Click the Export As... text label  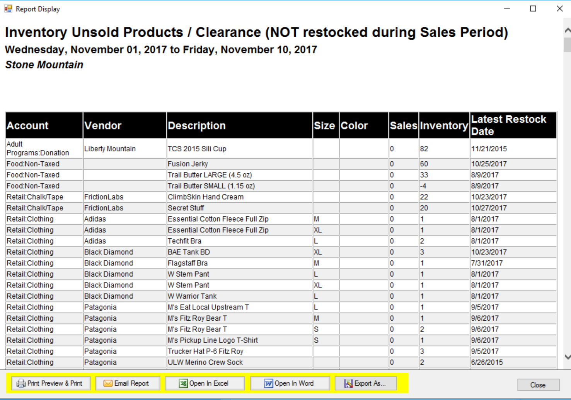click(x=370, y=383)
